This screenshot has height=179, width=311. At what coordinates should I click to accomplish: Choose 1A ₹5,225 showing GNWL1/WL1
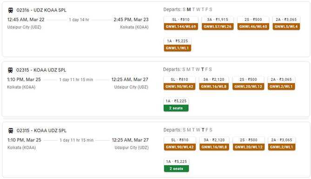coord(177,45)
